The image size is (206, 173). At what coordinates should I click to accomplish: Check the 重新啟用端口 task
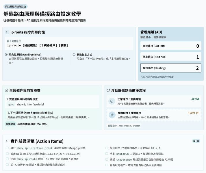coord(107,165)
